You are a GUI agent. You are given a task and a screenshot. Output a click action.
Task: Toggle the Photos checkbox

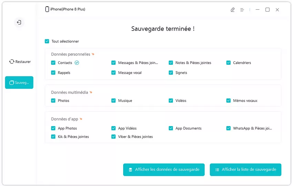click(x=53, y=101)
